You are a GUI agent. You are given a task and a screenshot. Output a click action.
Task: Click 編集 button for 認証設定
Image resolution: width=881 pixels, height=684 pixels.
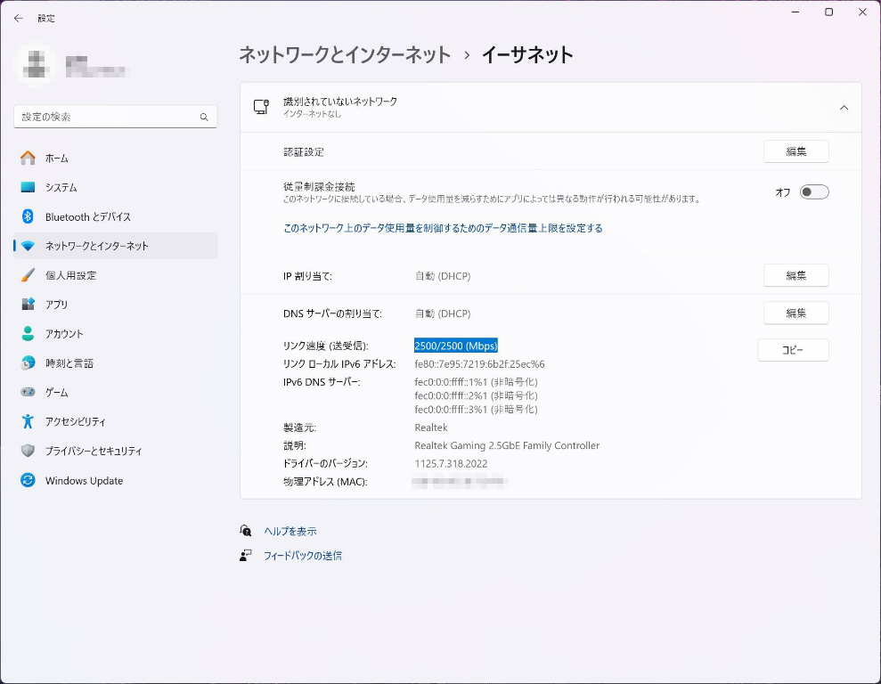point(795,151)
